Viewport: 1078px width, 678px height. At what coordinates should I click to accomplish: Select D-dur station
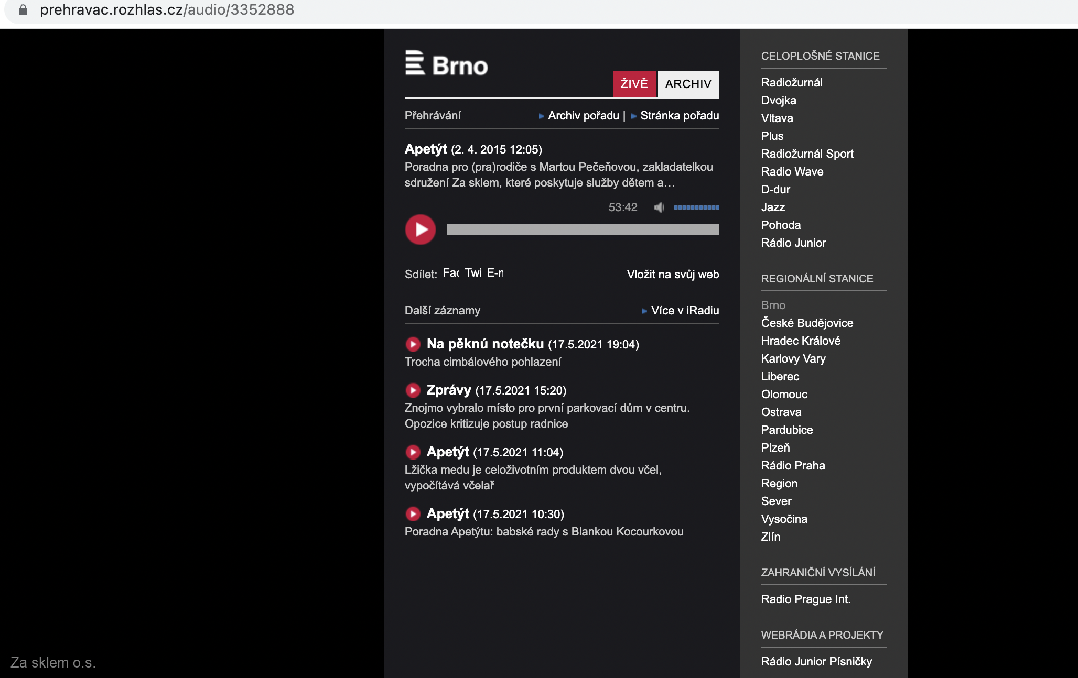pyautogui.click(x=775, y=190)
